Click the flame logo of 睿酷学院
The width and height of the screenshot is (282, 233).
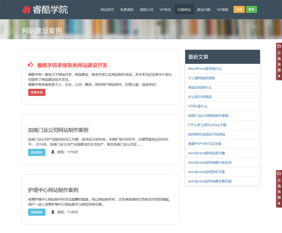click(x=26, y=9)
